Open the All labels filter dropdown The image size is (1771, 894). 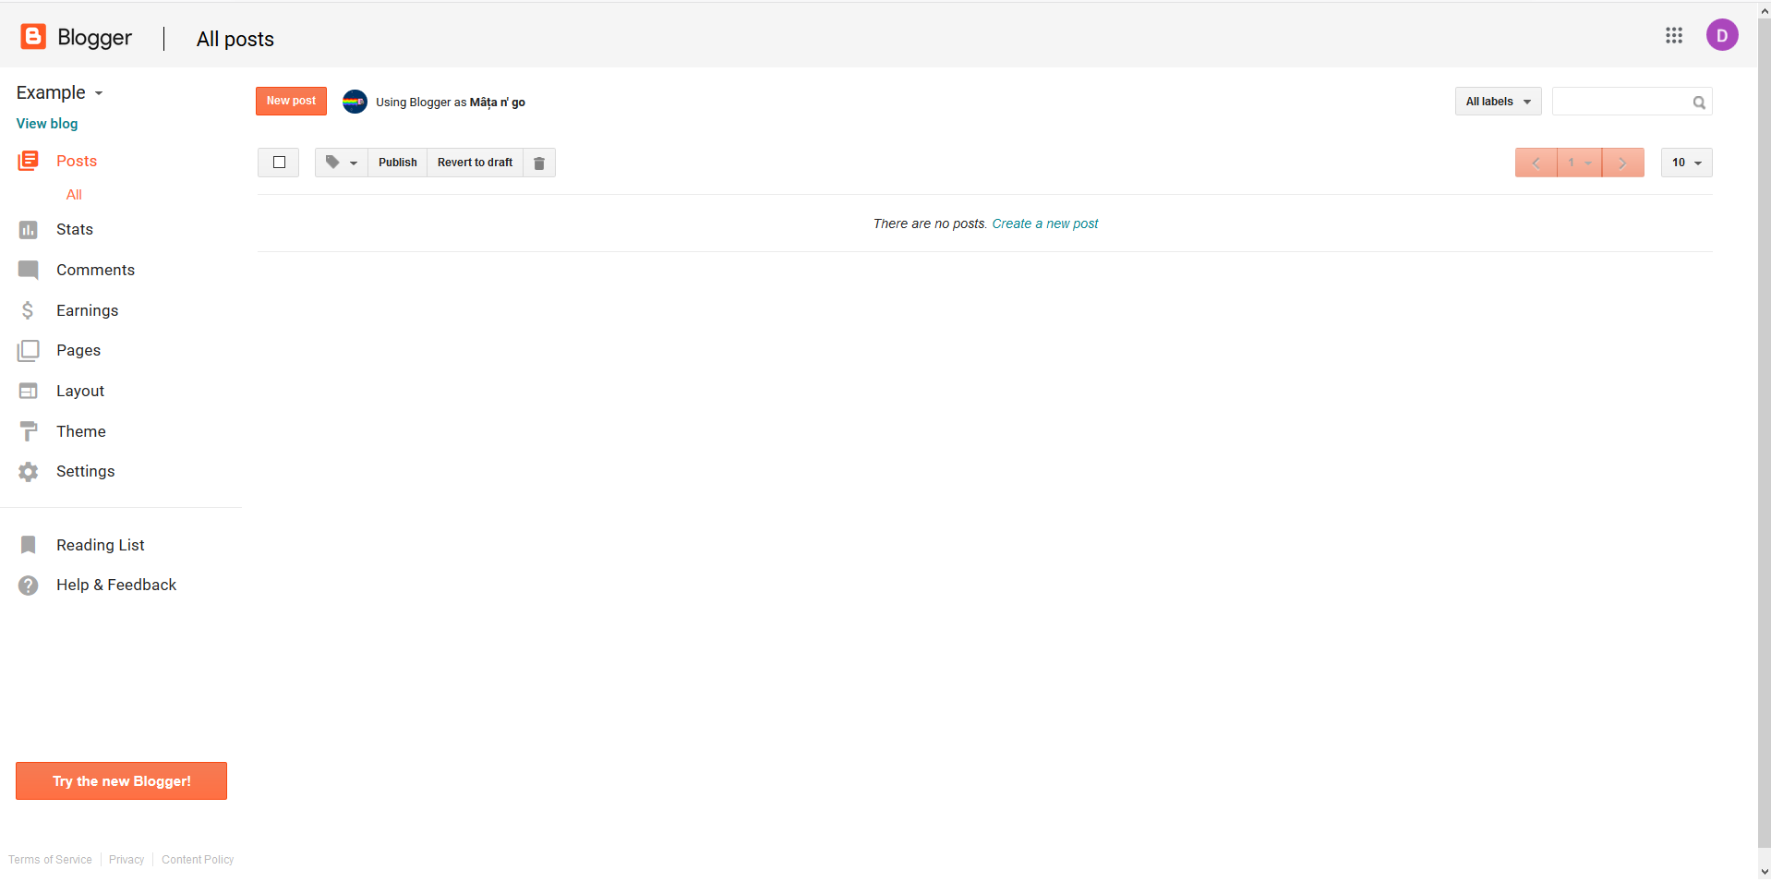pos(1498,102)
